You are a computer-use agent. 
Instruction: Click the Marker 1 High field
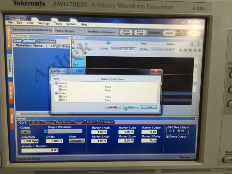point(99,132)
